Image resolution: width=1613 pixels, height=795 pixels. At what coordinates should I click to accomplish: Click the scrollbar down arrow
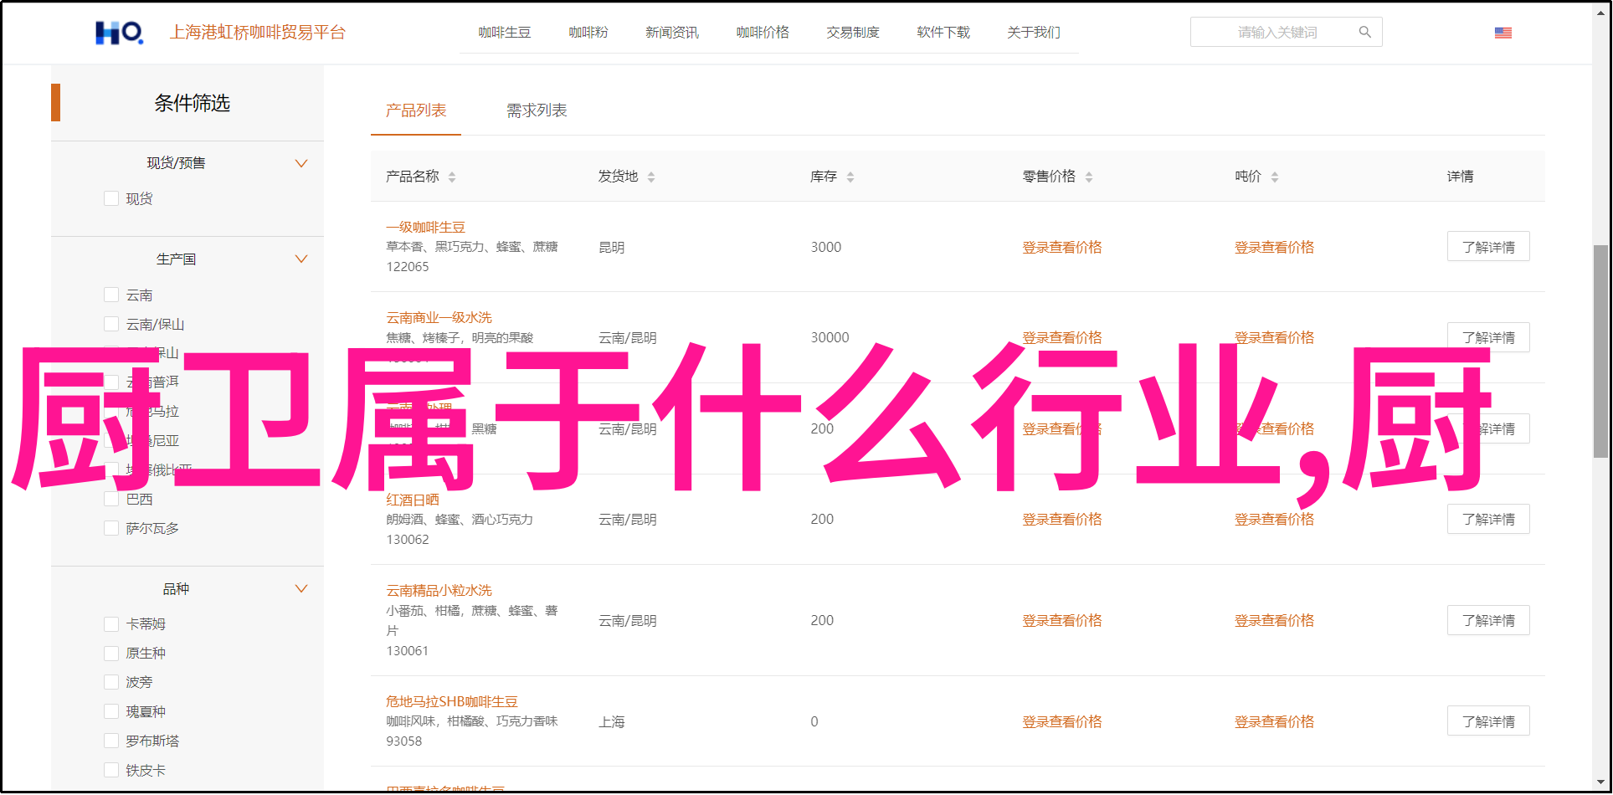[1600, 782]
